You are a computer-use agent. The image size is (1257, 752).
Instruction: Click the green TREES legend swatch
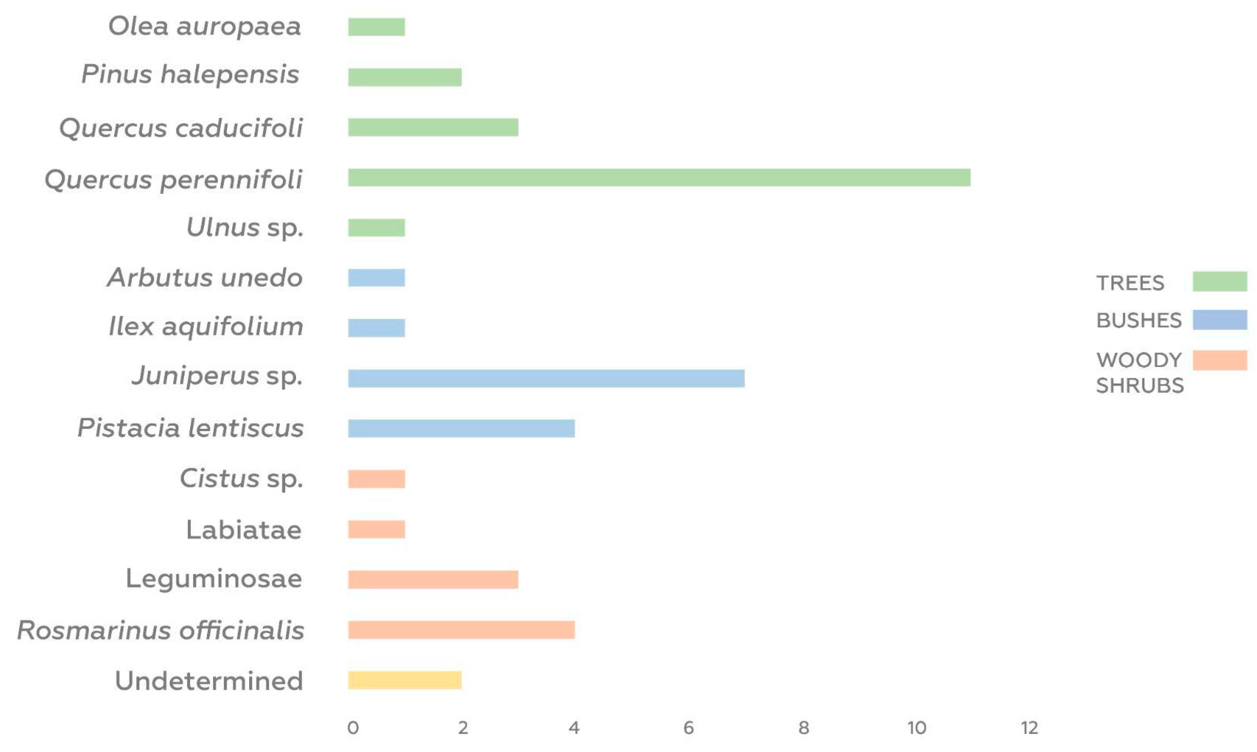point(1219,281)
